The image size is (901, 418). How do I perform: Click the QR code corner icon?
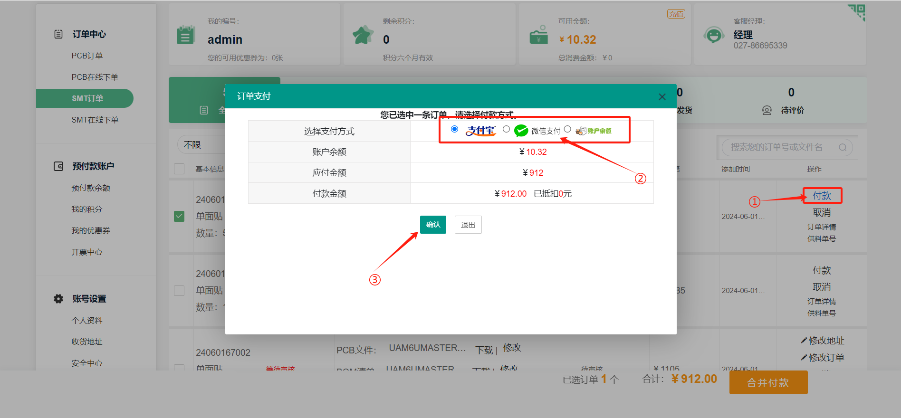858,11
